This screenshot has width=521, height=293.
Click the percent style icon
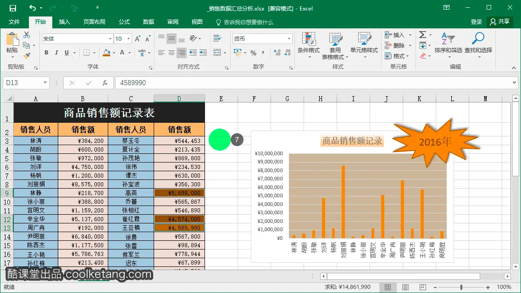254,53
